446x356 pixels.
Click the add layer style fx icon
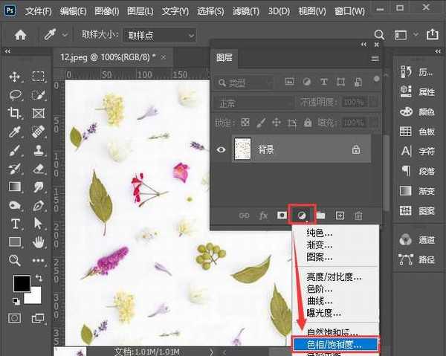coord(263,216)
